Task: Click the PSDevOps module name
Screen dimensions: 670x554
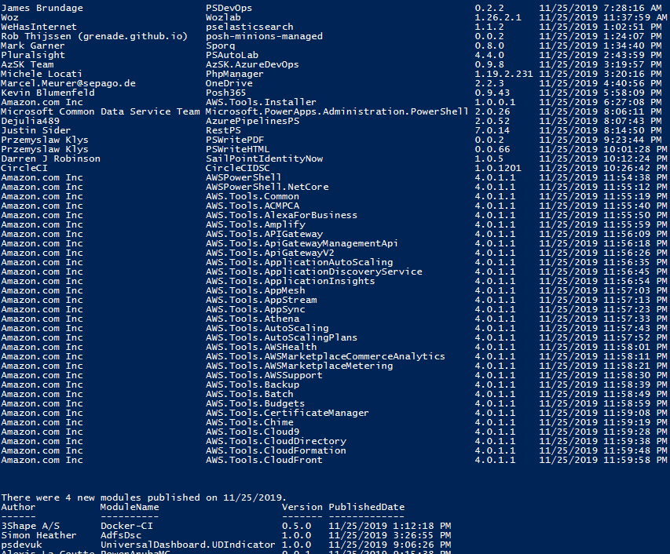Action: pyautogui.click(x=229, y=8)
